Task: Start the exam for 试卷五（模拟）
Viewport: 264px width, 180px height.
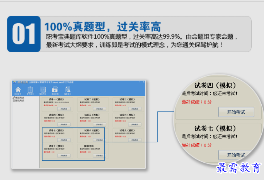Action: [x=99, y=124]
